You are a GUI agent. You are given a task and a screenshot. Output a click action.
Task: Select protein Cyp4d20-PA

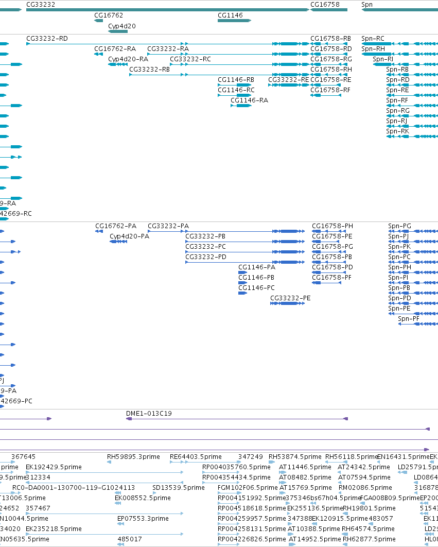click(x=129, y=236)
